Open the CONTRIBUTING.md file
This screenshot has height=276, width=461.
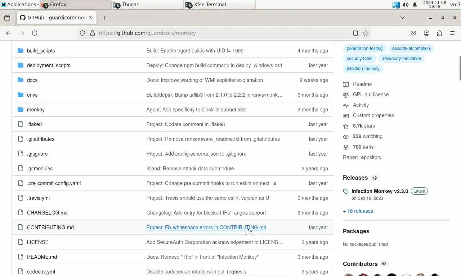point(50,227)
